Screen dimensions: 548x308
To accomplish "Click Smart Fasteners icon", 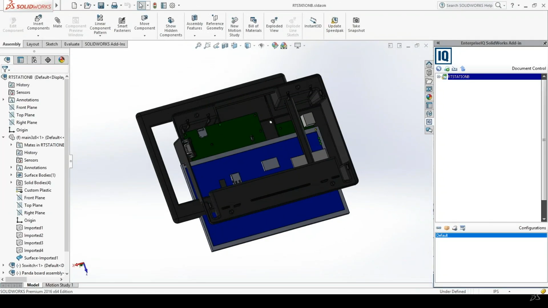I will (122, 25).
